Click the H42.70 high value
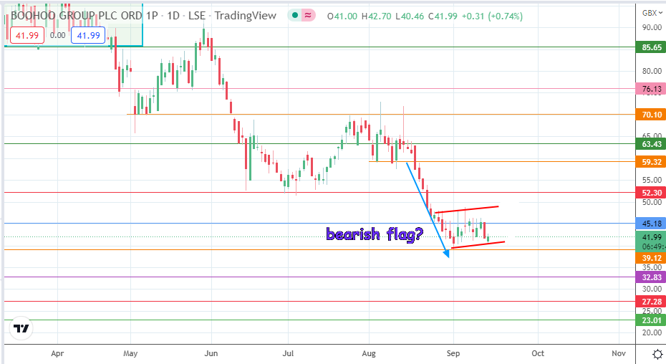The image size is (666, 364). [376, 16]
